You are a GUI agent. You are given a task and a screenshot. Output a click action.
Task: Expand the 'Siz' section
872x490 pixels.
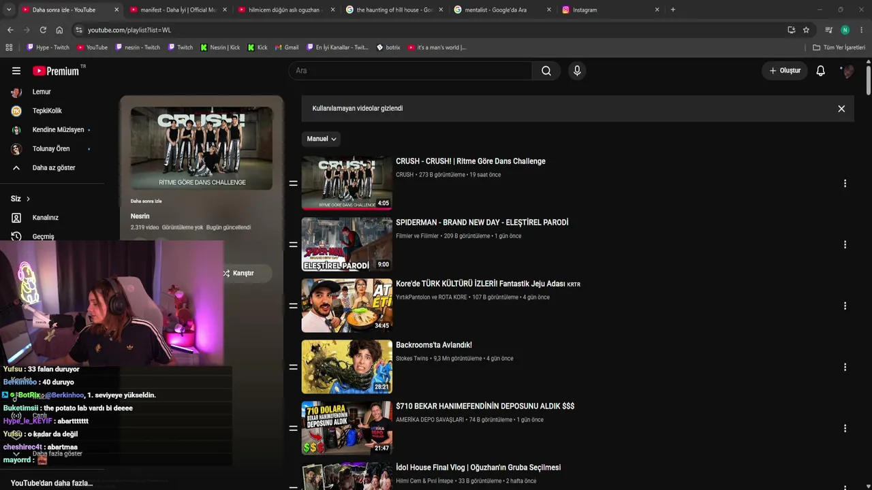(20, 199)
